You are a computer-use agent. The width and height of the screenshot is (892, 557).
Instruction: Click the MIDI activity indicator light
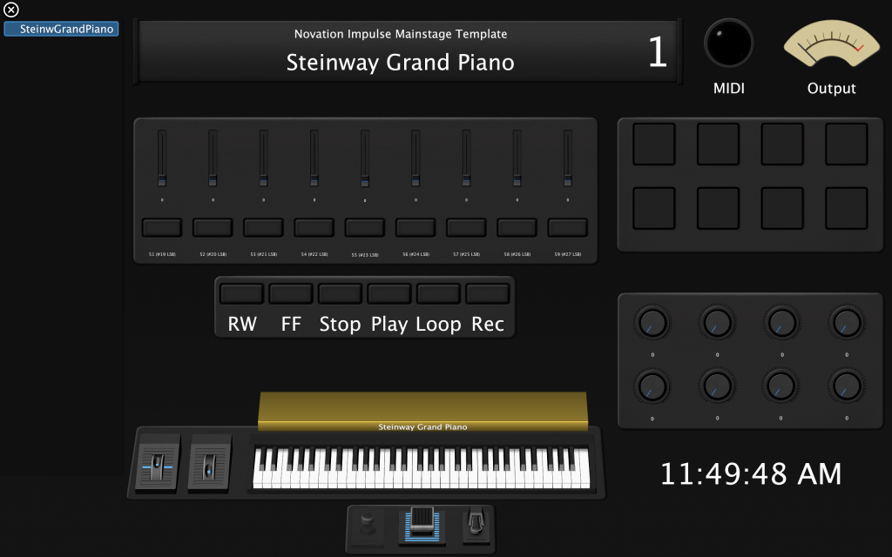729,44
